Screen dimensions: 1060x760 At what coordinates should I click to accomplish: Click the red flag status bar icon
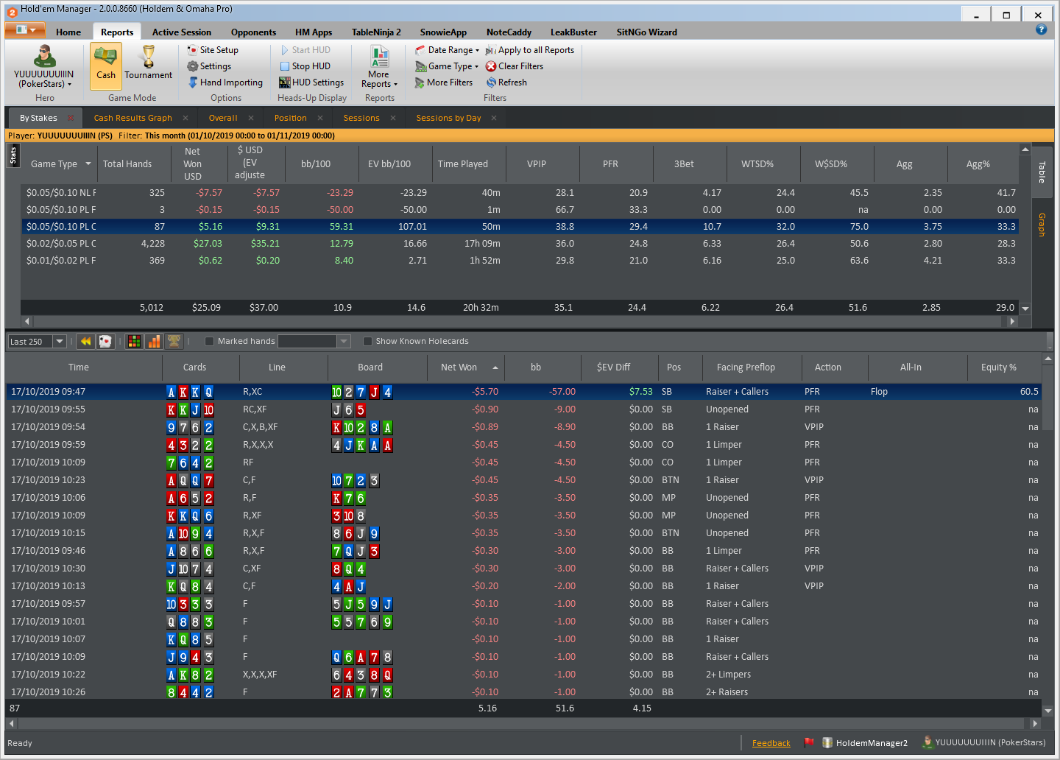tap(809, 742)
